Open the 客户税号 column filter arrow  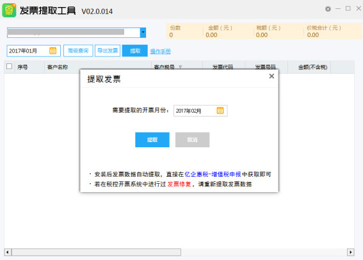[x=181, y=67]
